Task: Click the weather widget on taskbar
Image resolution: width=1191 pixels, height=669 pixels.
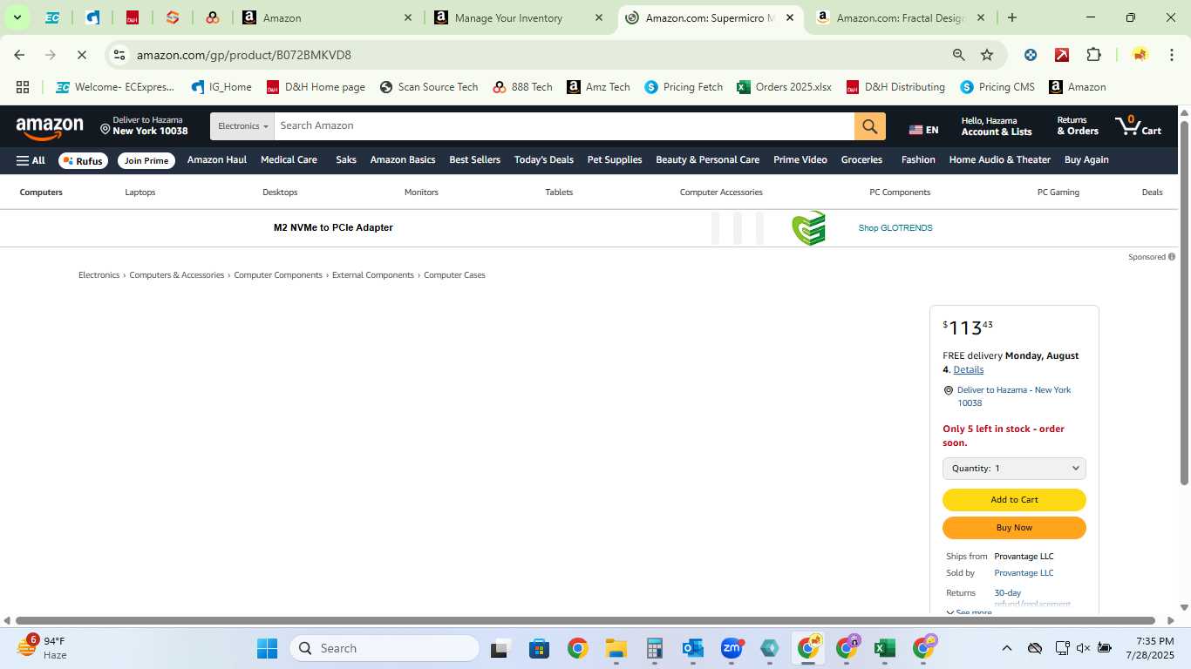Action: pos(42,648)
